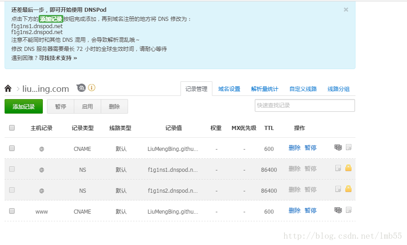Click the 删除 toolbar button
The width and height of the screenshot is (407, 245).
coord(114,106)
